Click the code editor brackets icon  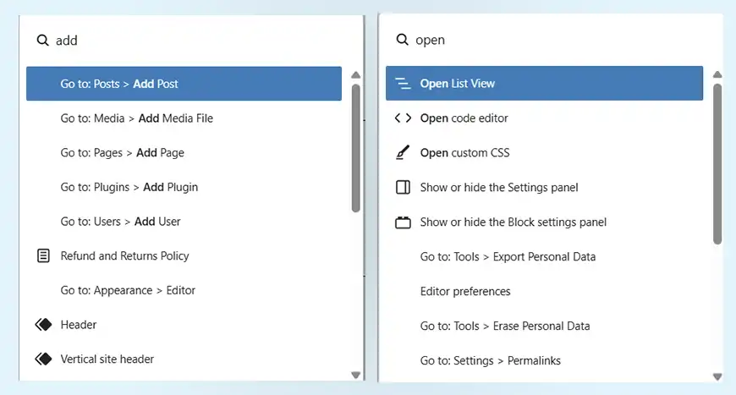pyautogui.click(x=403, y=118)
